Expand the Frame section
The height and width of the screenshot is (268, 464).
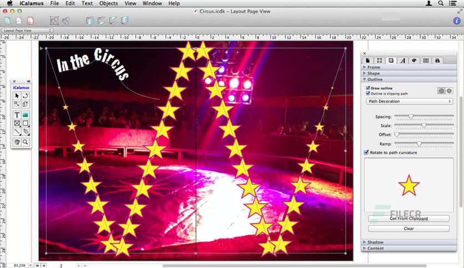pos(374,67)
